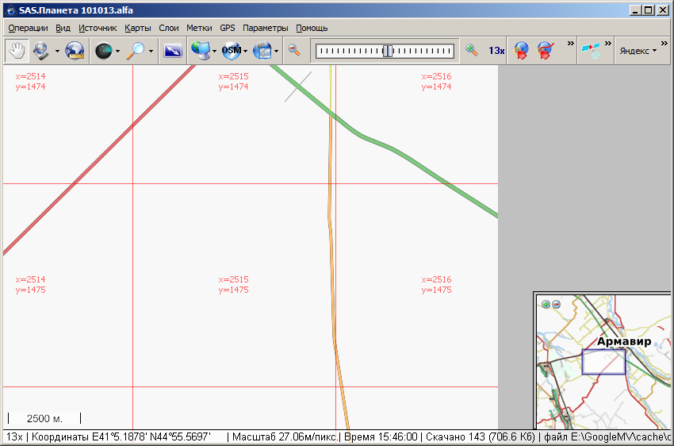Click the magnifier search icon
This screenshot has height=446, width=674.
(x=136, y=51)
